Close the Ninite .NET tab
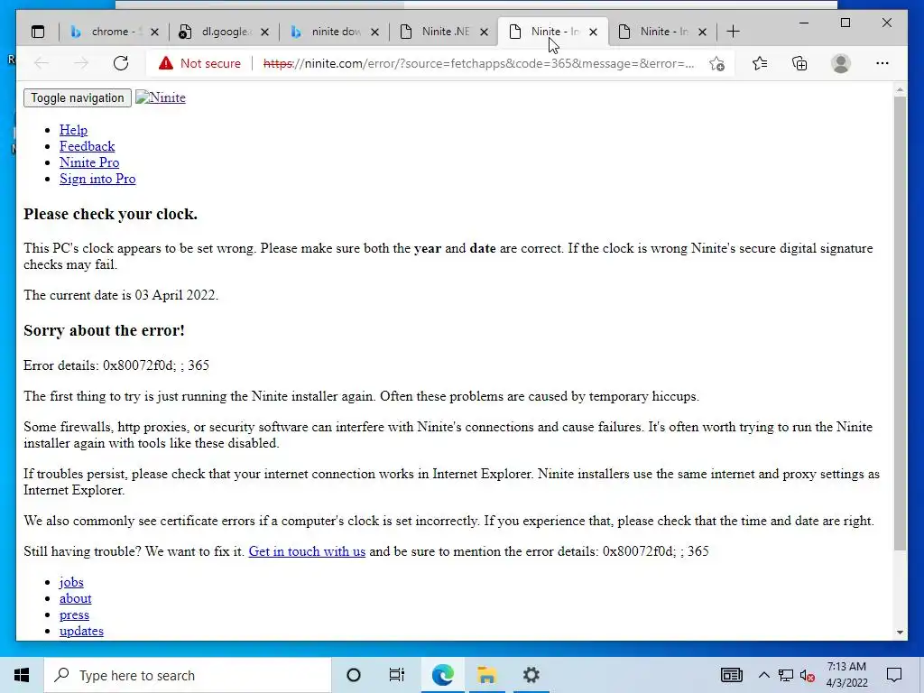The width and height of the screenshot is (924, 693). click(x=484, y=32)
